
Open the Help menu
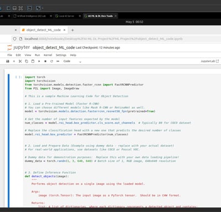pos(73,55)
